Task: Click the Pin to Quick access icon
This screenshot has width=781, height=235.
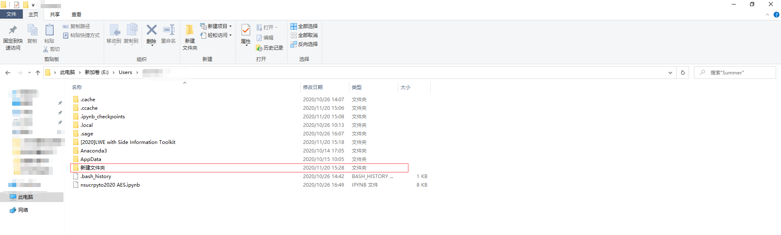Action: 13,30
